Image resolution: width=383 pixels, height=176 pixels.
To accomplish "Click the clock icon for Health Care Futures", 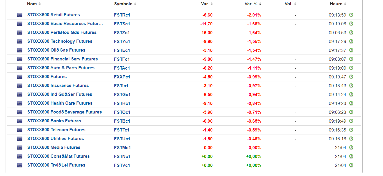I will (x=351, y=103).
